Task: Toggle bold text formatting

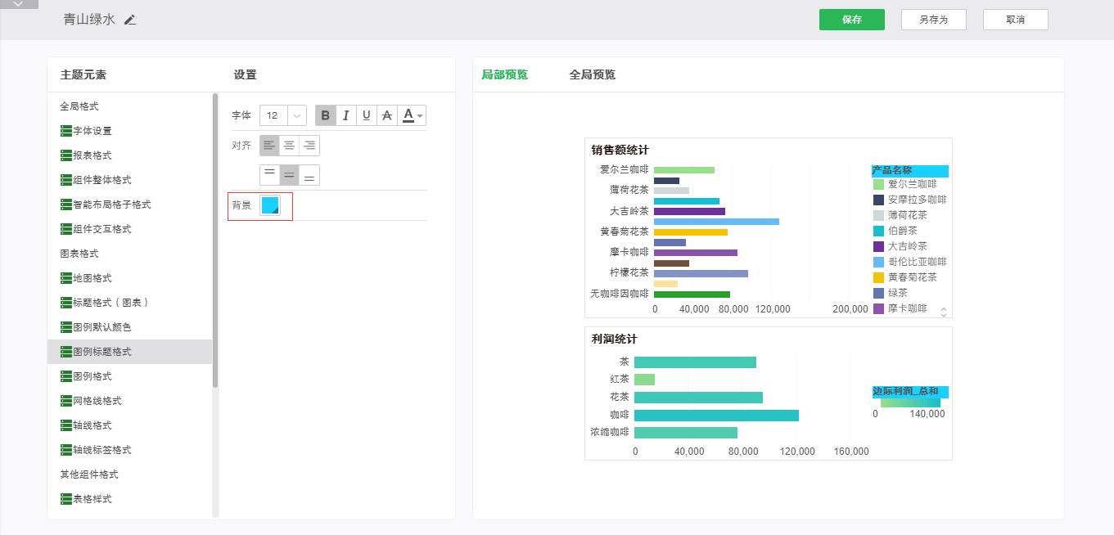Action: tap(326, 115)
